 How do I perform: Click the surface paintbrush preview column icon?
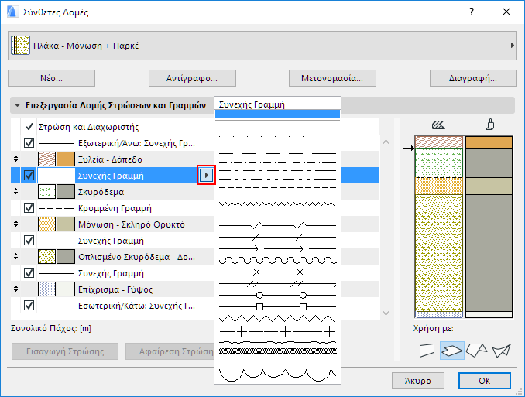click(x=490, y=125)
